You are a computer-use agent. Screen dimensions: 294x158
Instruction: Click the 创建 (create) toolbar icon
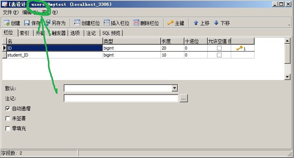pyautogui.click(x=7, y=23)
